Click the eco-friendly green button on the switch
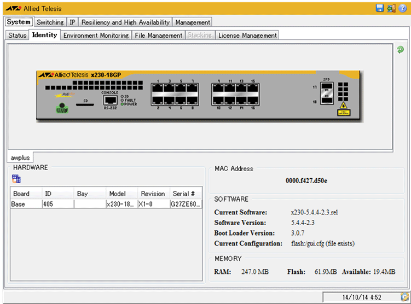Screen dimensions: 411x304 tap(62, 108)
